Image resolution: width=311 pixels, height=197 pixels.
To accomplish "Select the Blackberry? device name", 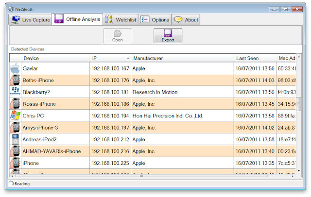I will (36, 92).
